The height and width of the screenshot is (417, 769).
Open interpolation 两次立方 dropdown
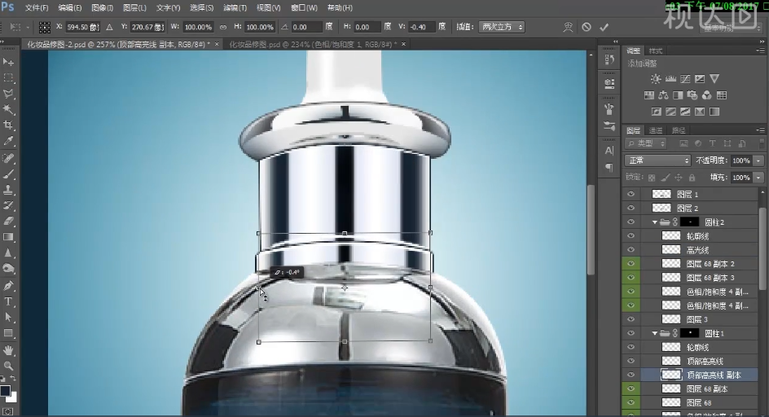click(501, 27)
